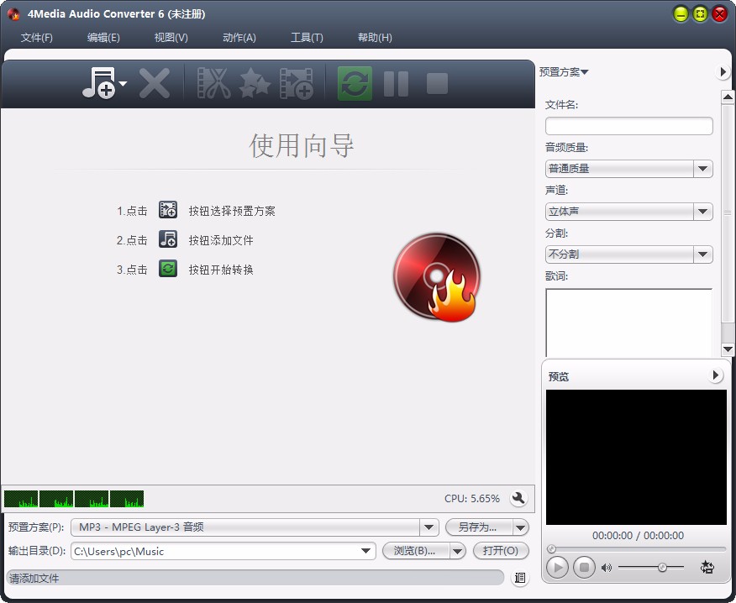Expand the 预置方案 panel header

[x=562, y=72]
